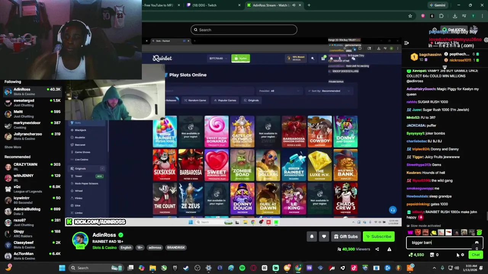This screenshot has width=488, height=274.
Task: Click the Kick Search field
Action: 244,30
